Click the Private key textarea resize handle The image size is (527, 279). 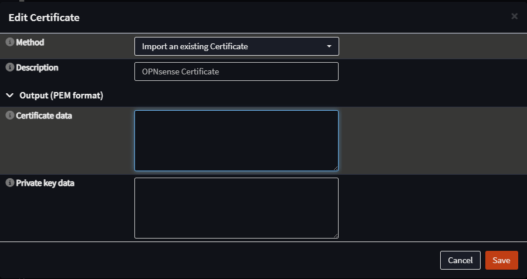(335, 235)
